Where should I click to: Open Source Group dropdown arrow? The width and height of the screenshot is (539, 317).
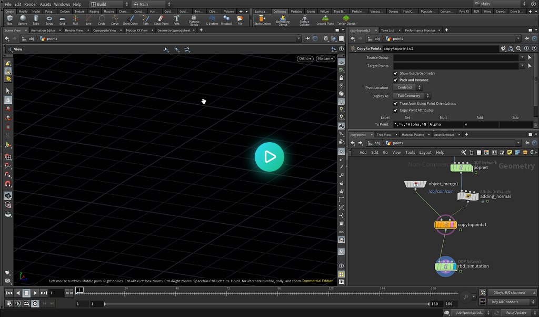522,57
